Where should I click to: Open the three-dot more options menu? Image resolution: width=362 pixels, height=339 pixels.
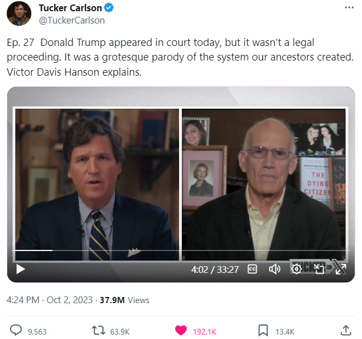(x=349, y=8)
